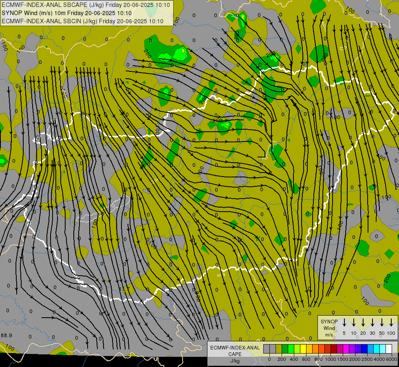Click the '30' value in wind legend
The height and width of the screenshot is (367, 399).
[x=372, y=333]
